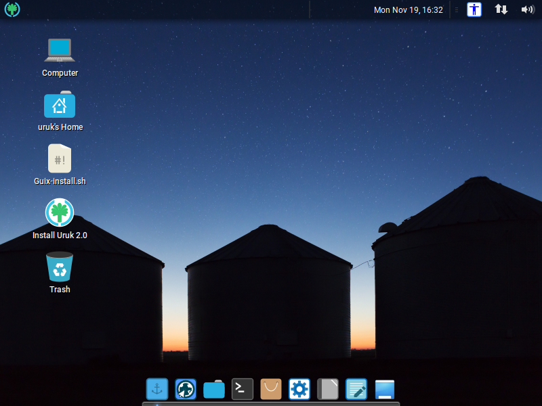Click the show desktop dock icon
542x406 pixels.
tap(385, 390)
